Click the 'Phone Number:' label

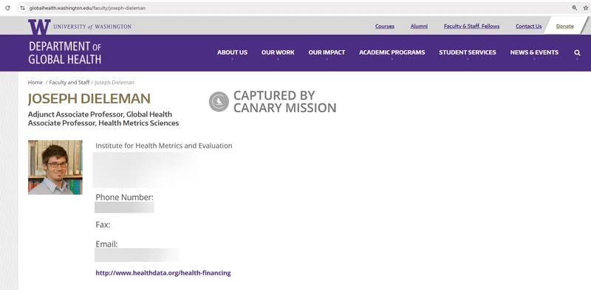tap(124, 197)
